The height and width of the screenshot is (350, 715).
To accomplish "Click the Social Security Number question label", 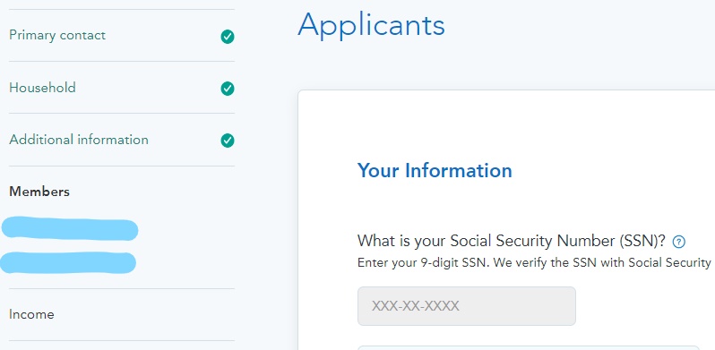I will click(x=512, y=241).
